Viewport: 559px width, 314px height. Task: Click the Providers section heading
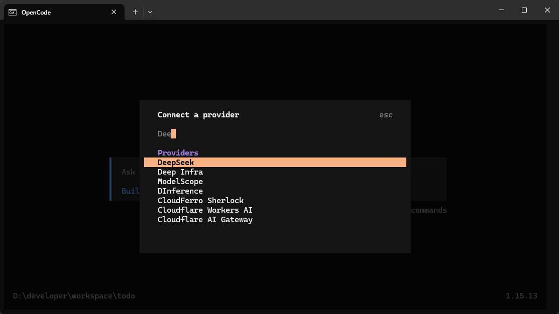pyautogui.click(x=178, y=152)
